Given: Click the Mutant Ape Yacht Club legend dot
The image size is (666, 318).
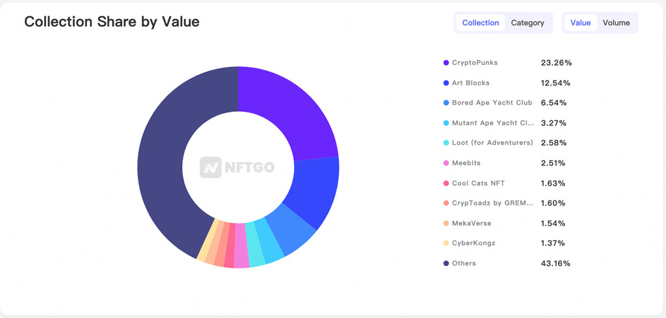Looking at the screenshot, I should 446,123.
